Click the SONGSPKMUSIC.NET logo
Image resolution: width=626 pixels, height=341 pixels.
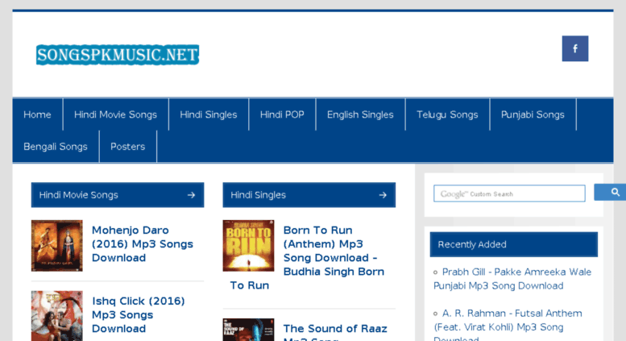pos(118,55)
